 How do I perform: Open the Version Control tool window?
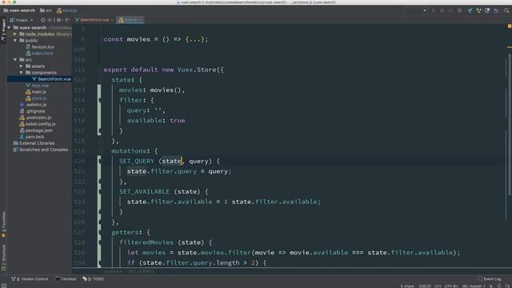point(30,279)
